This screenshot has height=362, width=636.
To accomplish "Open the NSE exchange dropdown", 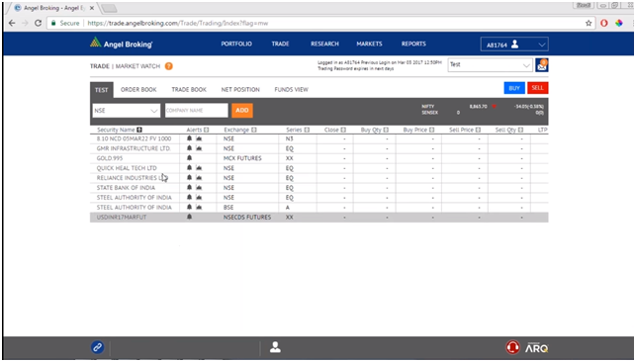I will (x=127, y=110).
